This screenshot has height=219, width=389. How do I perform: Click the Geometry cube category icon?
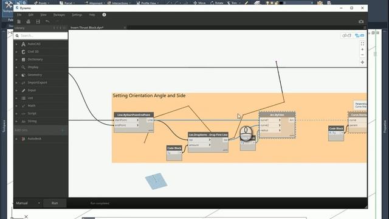click(23, 75)
